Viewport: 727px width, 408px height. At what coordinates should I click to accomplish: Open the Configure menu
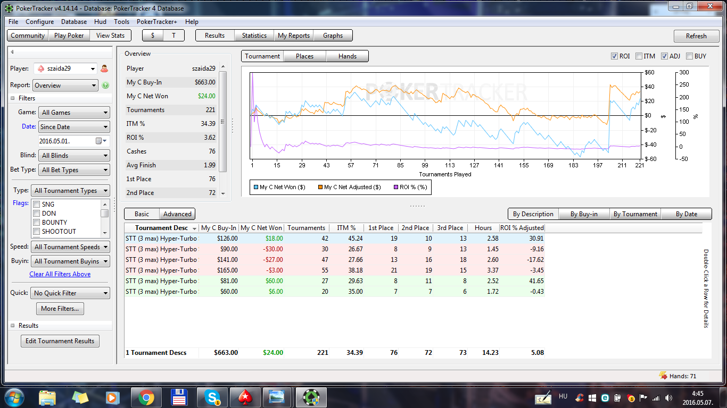coord(39,22)
